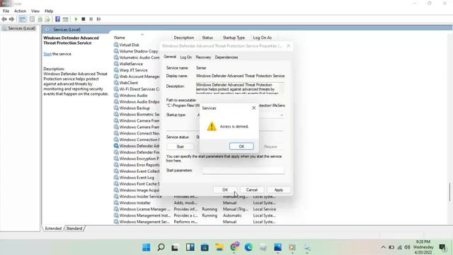Image resolution: width=453 pixels, height=255 pixels.
Task: Open Properties from the toolbar icon
Action: coord(32,19)
